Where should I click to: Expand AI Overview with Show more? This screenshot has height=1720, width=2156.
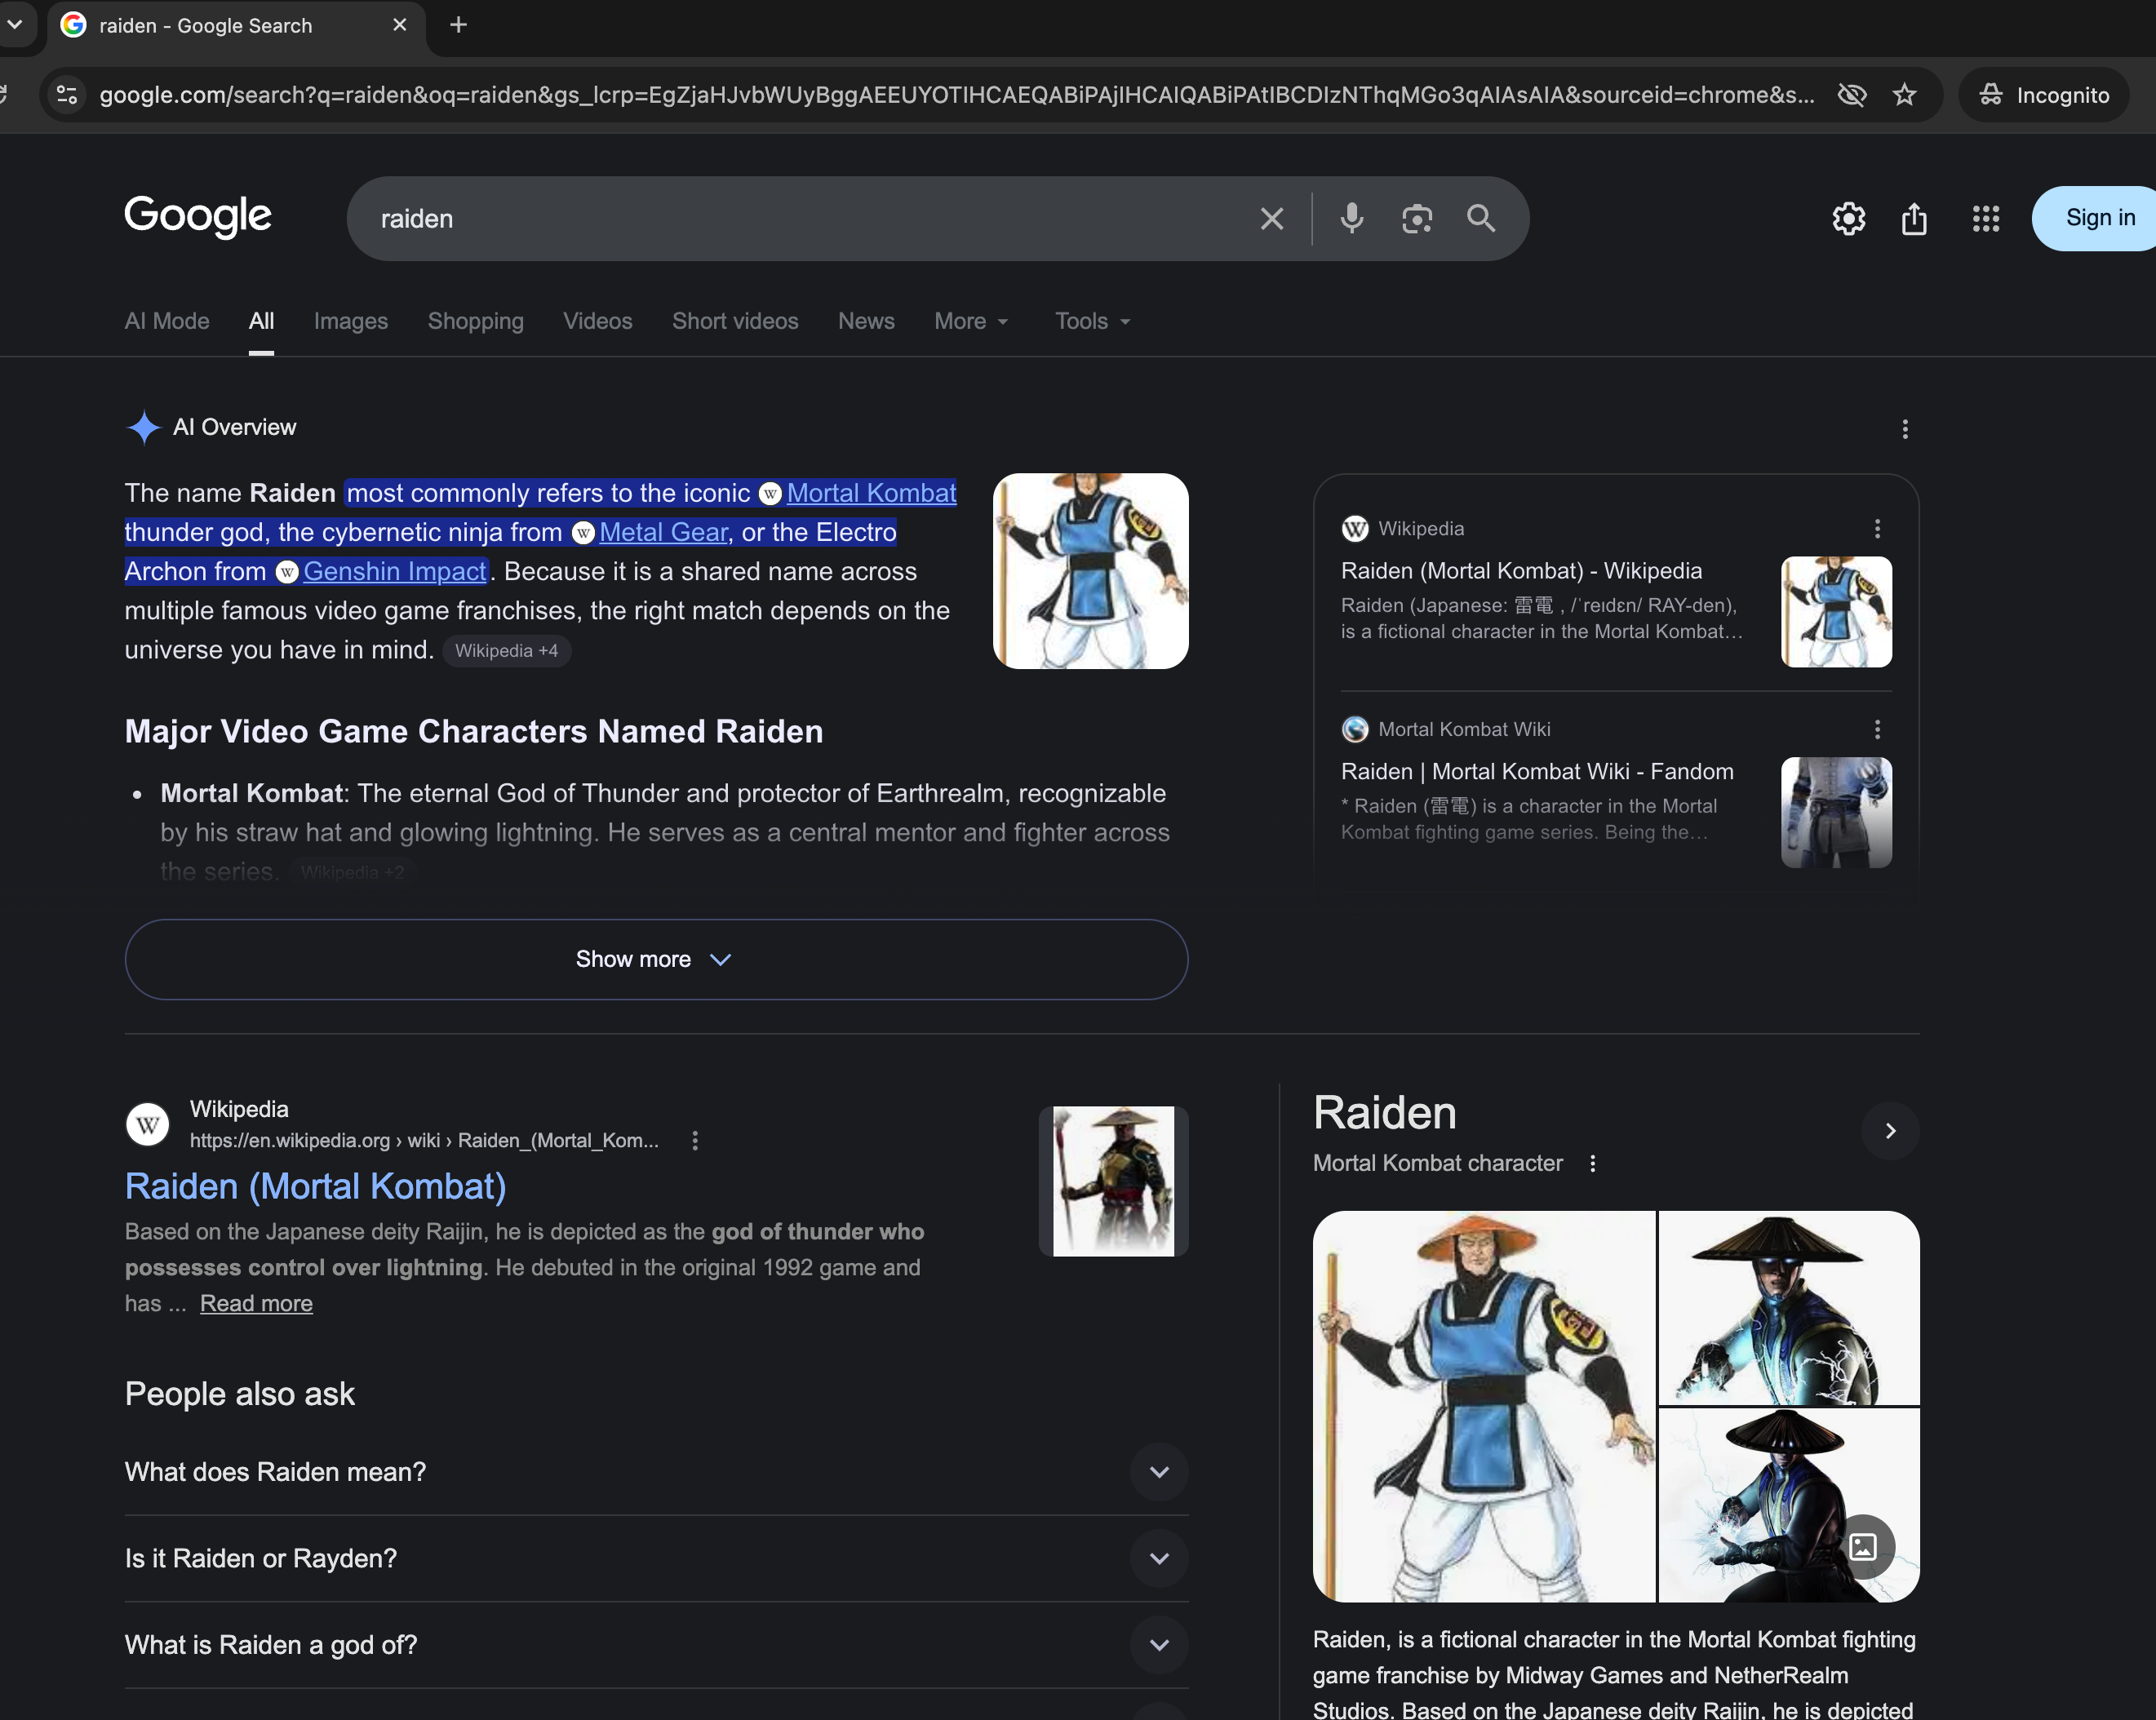(656, 960)
